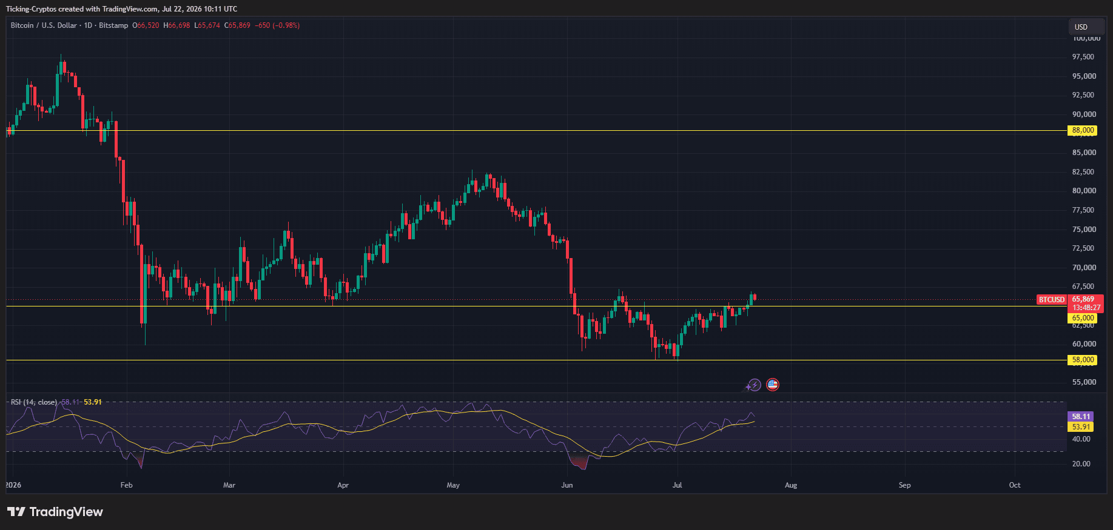Click the O66,520 open value
1113x530 pixels.
[x=146, y=25]
